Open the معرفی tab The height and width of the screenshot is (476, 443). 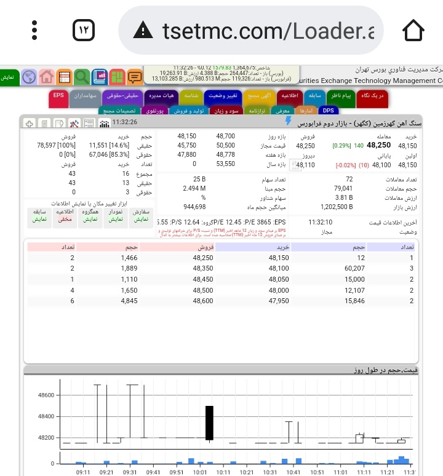[282, 111]
